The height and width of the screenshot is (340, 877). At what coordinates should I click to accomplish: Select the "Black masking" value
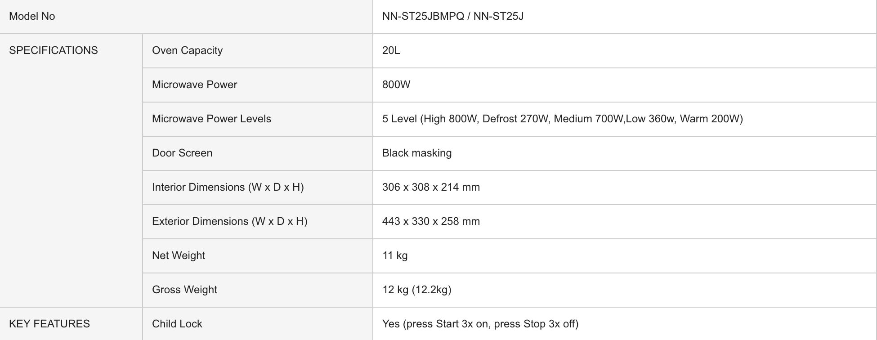(x=417, y=153)
